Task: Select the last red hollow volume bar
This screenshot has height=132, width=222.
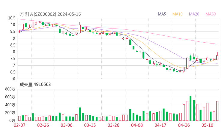Action: point(217,111)
